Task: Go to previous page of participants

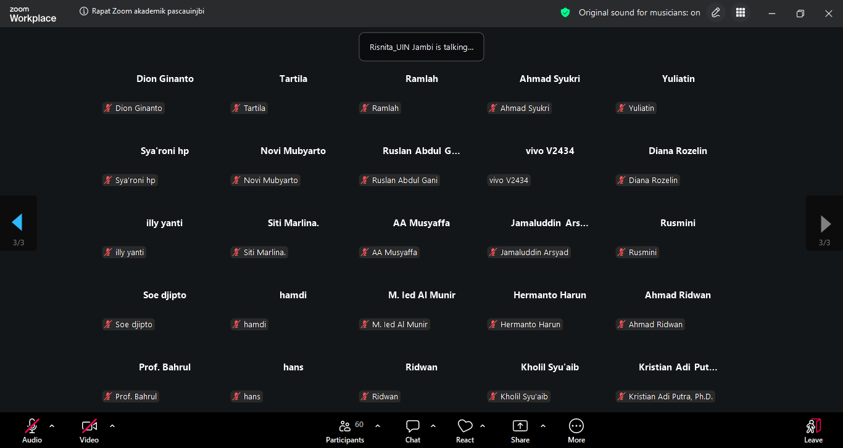Action: [18, 222]
